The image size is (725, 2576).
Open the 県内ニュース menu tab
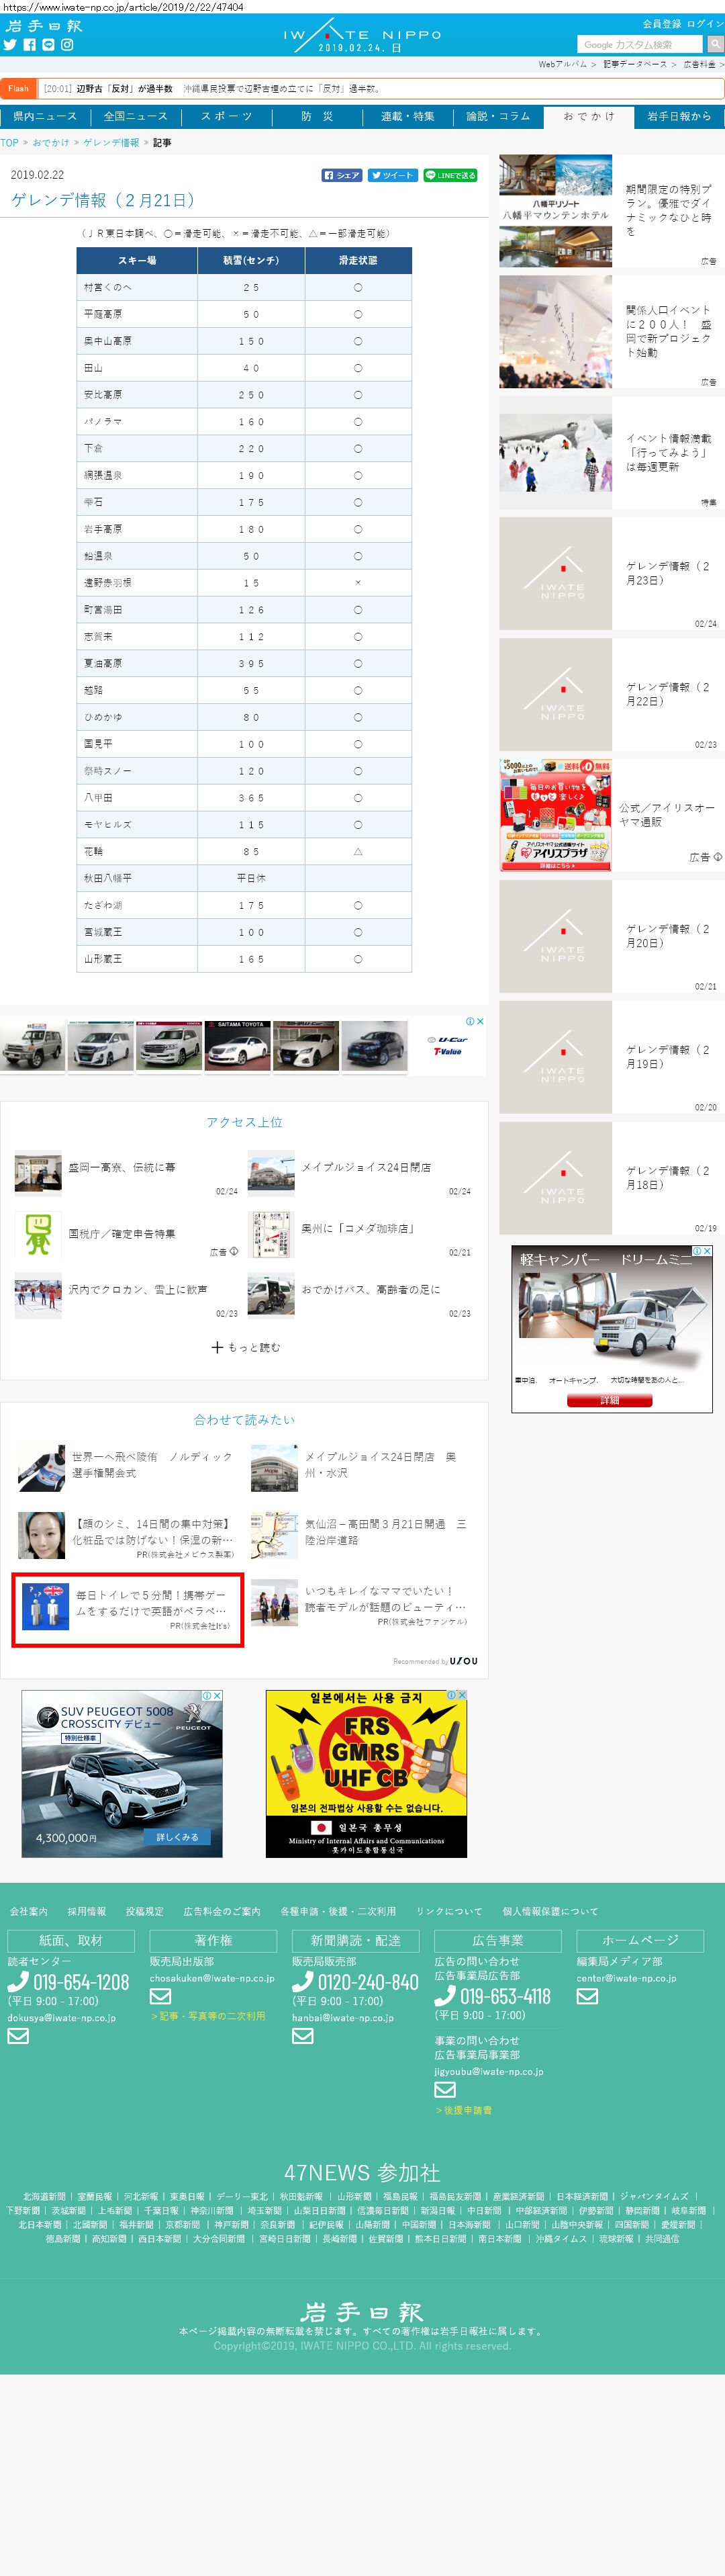[x=45, y=117]
